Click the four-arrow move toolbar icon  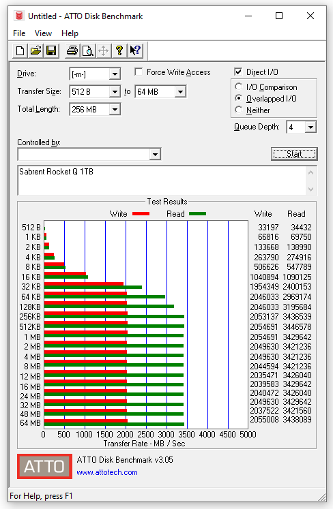pos(104,50)
